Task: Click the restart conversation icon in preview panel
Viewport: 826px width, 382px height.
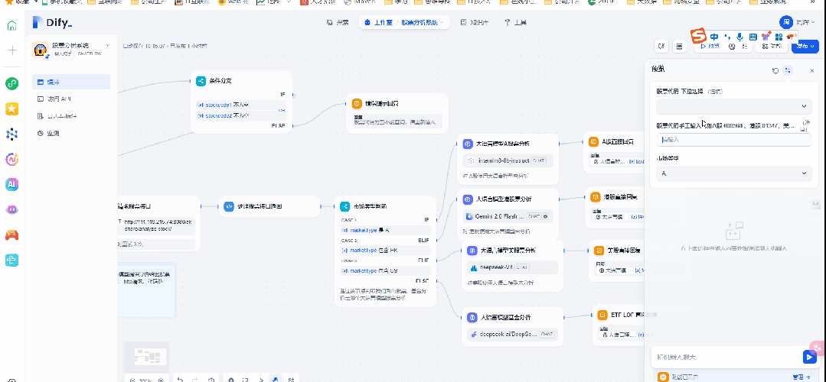Action: click(775, 70)
